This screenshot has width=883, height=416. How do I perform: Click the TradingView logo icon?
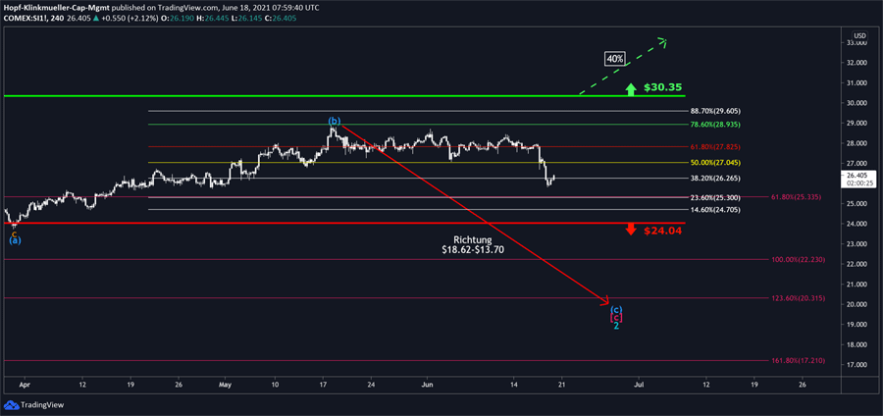(x=11, y=404)
